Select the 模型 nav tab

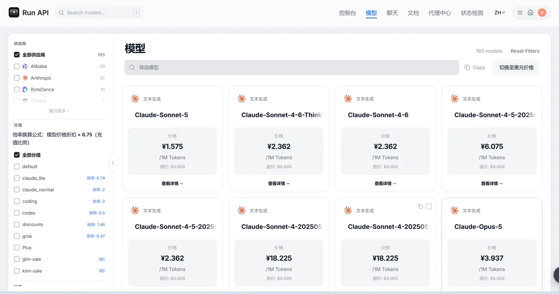pyautogui.click(x=371, y=13)
